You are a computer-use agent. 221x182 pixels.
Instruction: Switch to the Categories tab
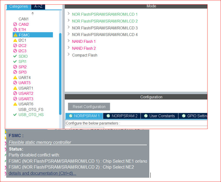click(x=19, y=7)
